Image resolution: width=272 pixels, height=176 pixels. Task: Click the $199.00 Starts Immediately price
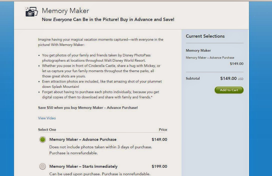pos(159,167)
